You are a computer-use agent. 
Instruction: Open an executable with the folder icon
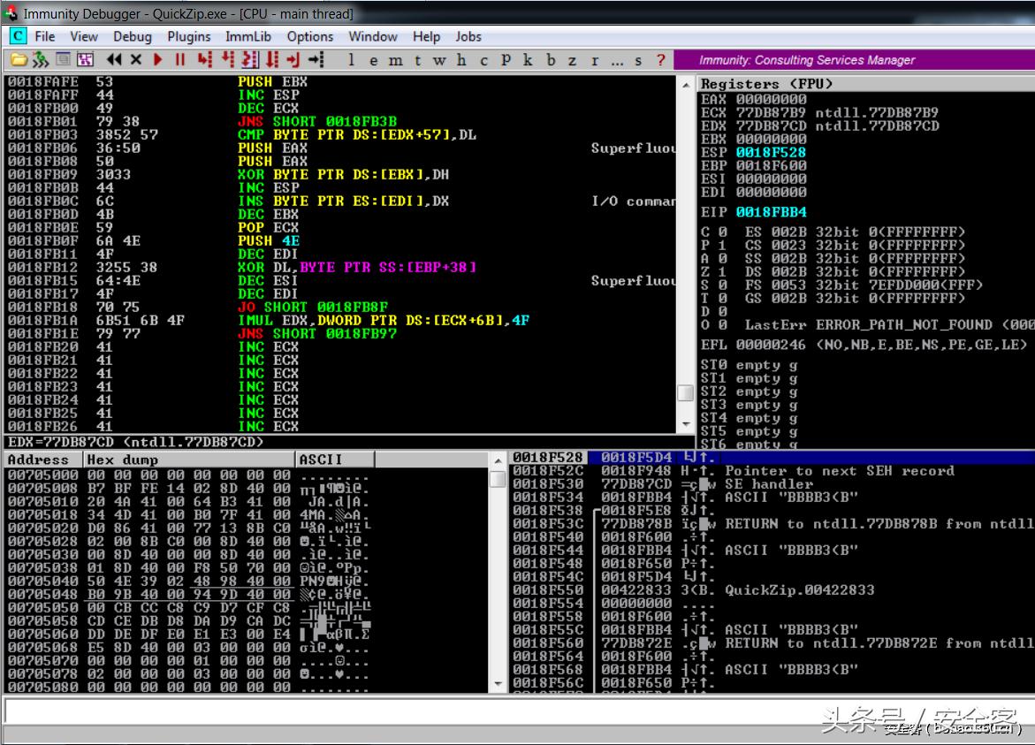(x=21, y=59)
